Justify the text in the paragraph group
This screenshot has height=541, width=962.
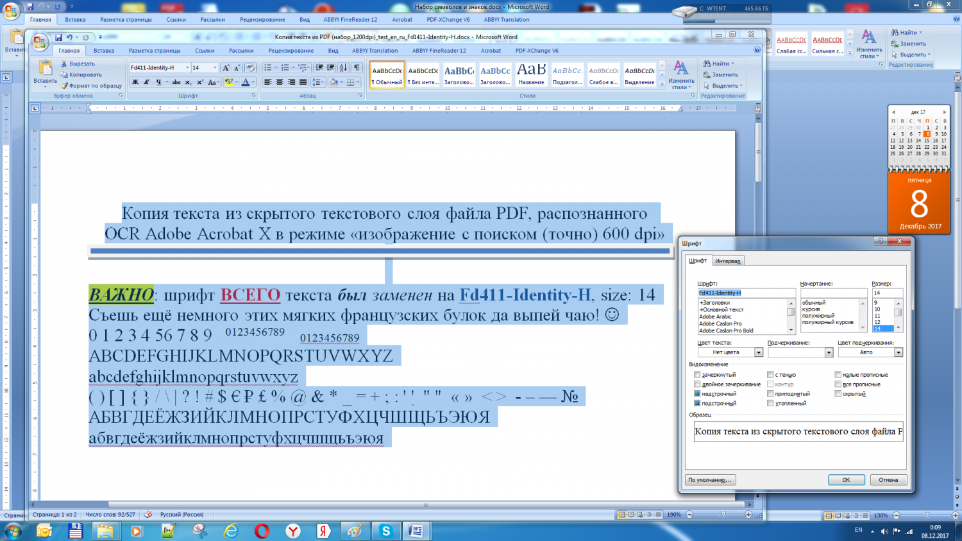303,82
